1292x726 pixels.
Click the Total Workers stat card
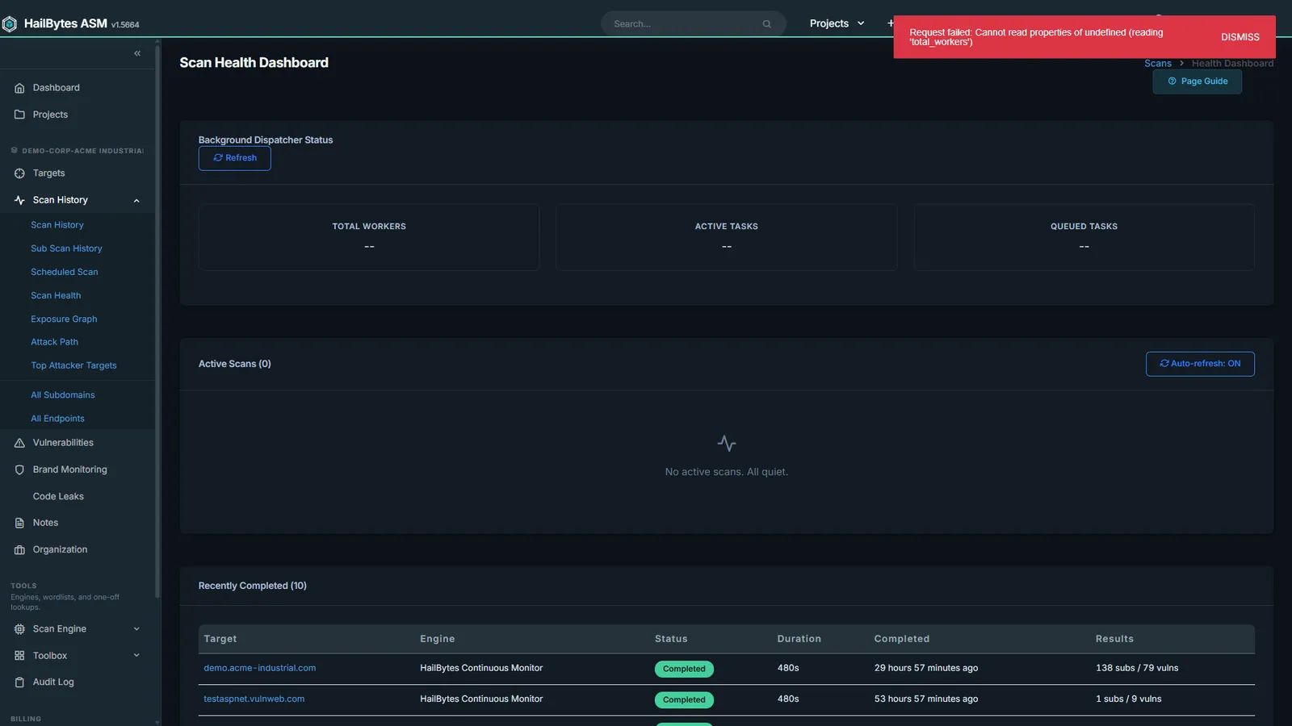click(x=369, y=237)
